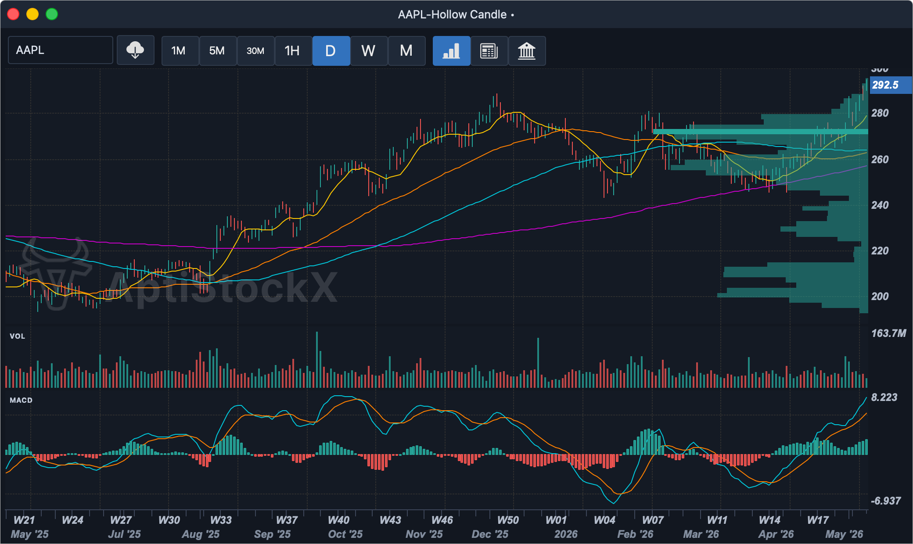Click the 8.223 MACD axis value
Image resolution: width=913 pixels, height=544 pixels.
tap(884, 397)
